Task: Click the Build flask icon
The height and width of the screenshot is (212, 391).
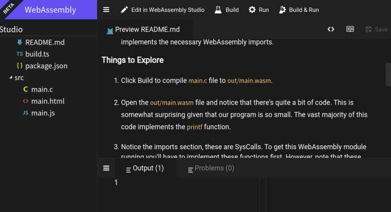Action: pyautogui.click(x=218, y=10)
